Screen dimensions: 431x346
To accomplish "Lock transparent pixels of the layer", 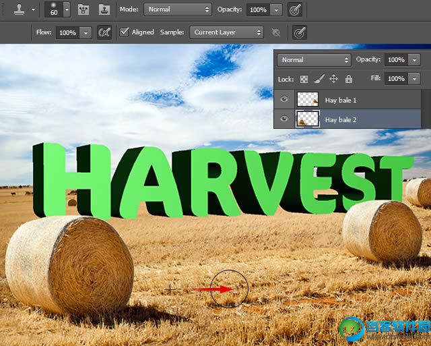I will click(304, 79).
